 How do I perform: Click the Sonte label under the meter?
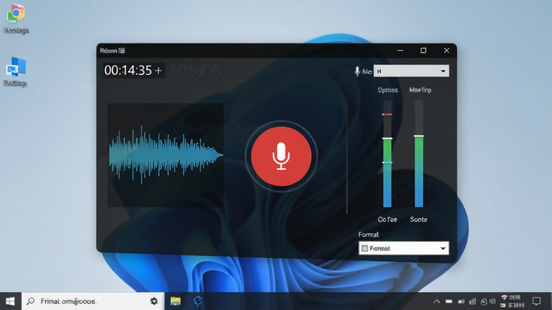click(x=418, y=220)
